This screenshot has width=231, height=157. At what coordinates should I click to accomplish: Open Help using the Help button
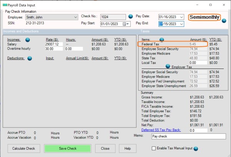[x=125, y=149]
